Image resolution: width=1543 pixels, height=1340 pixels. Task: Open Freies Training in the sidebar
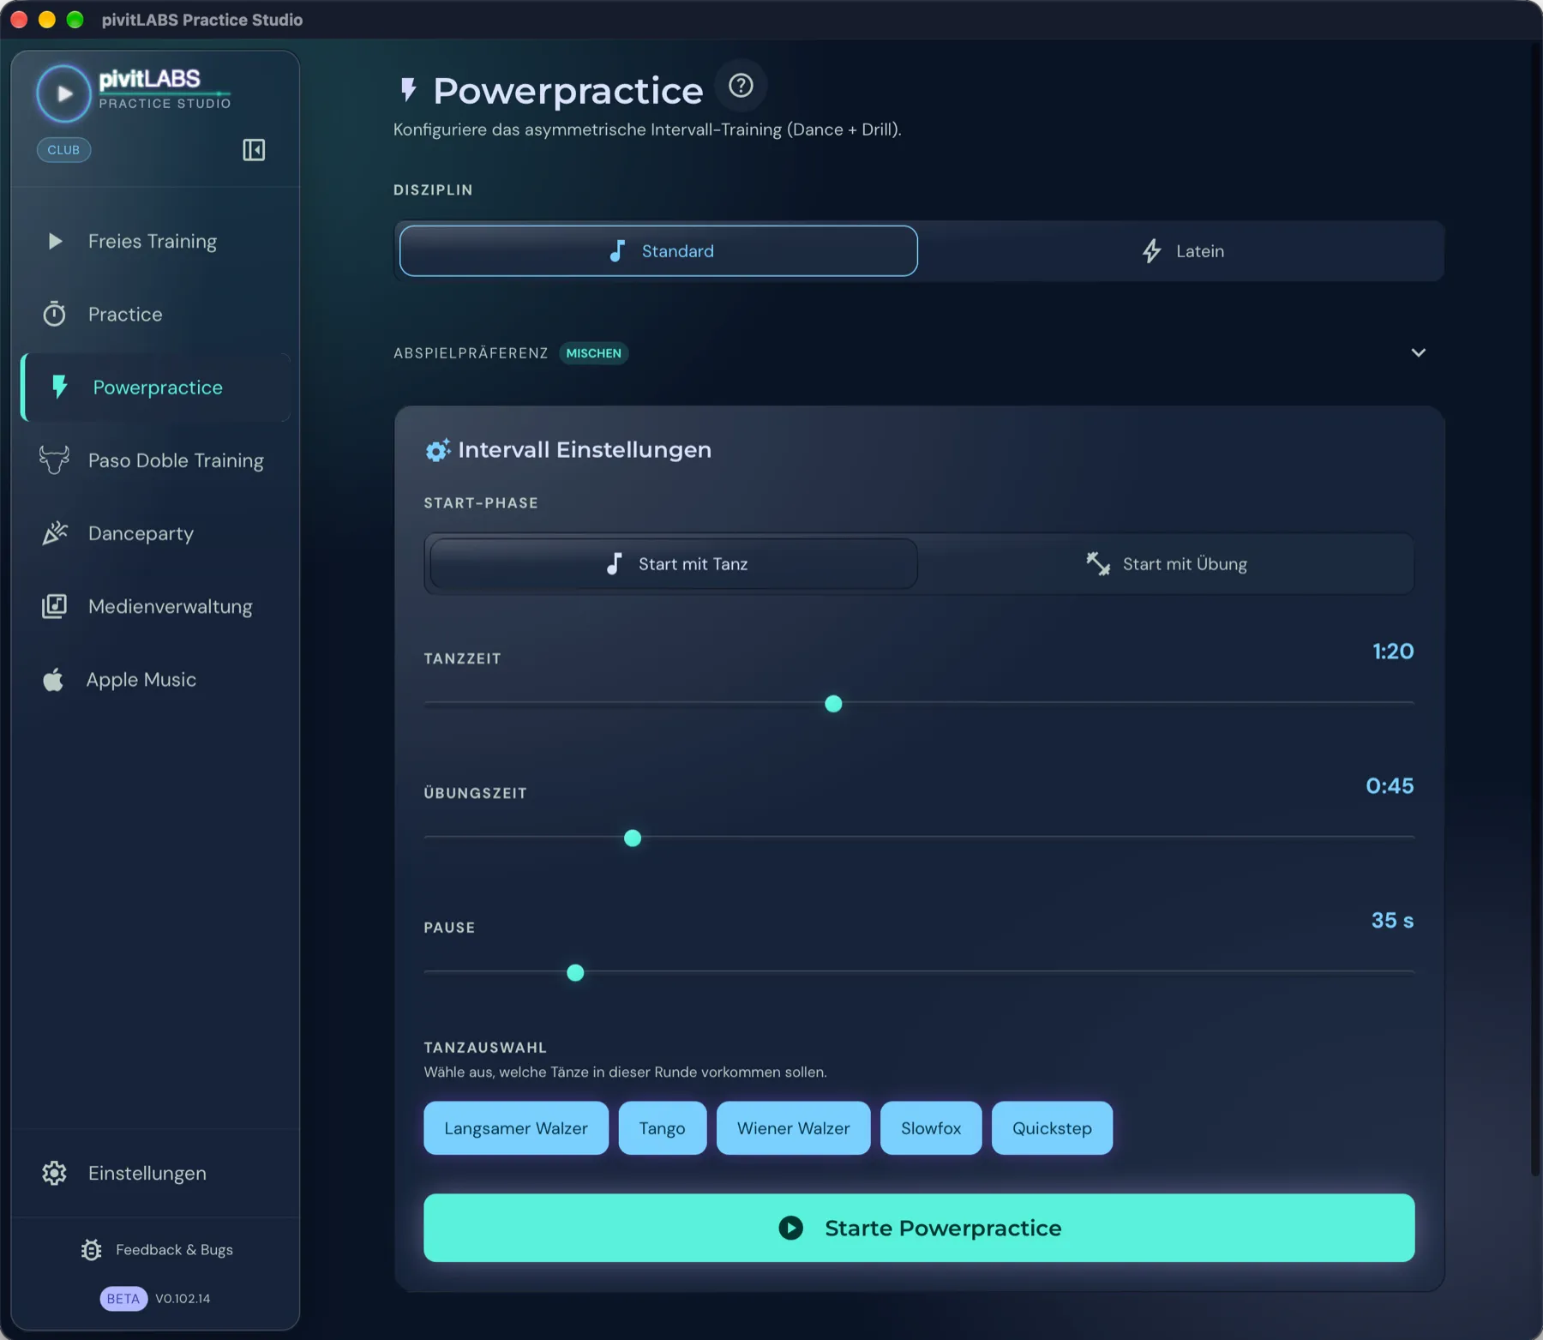click(x=155, y=242)
